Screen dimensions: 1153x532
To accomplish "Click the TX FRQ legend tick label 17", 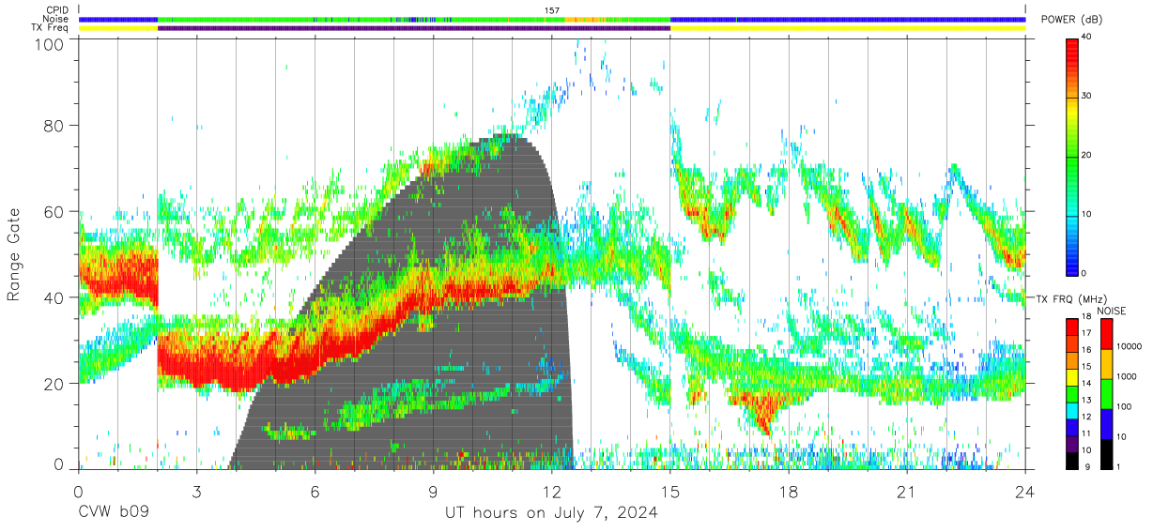I will click(1088, 333).
